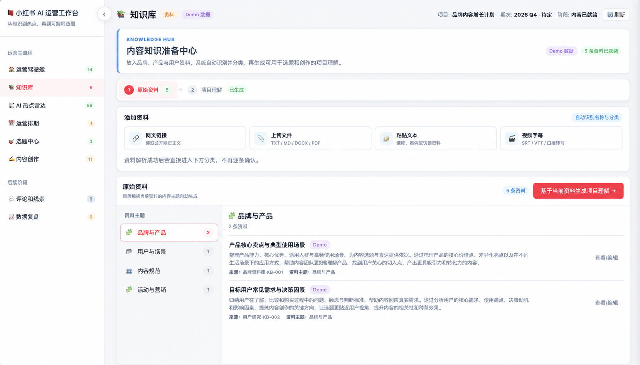The width and height of the screenshot is (640, 365).
Task: Choose 上传文件 to add documents
Action: 310,138
